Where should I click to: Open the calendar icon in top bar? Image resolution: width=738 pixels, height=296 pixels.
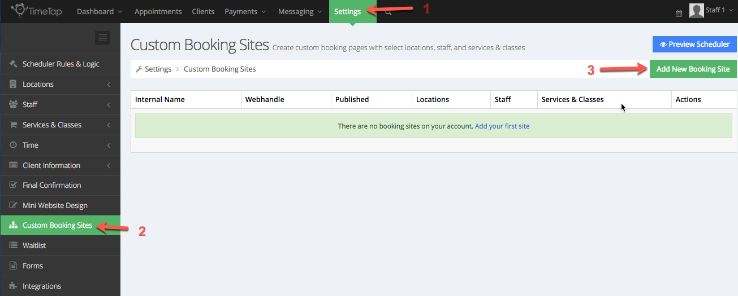point(679,13)
